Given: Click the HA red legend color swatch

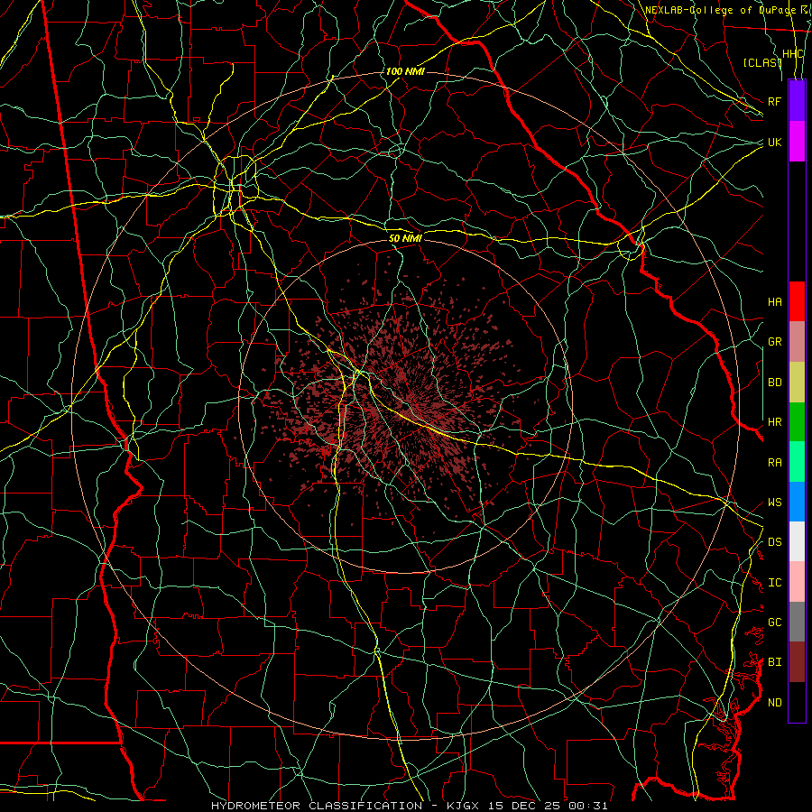Looking at the screenshot, I should [797, 301].
